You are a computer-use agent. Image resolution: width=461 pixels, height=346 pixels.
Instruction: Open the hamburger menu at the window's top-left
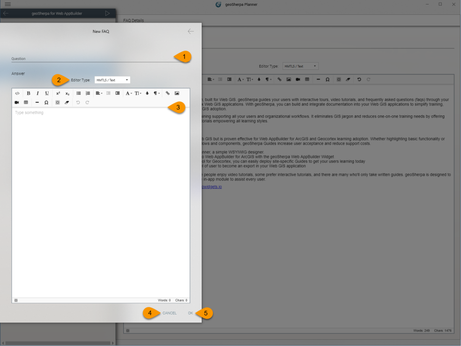[x=8, y=4]
